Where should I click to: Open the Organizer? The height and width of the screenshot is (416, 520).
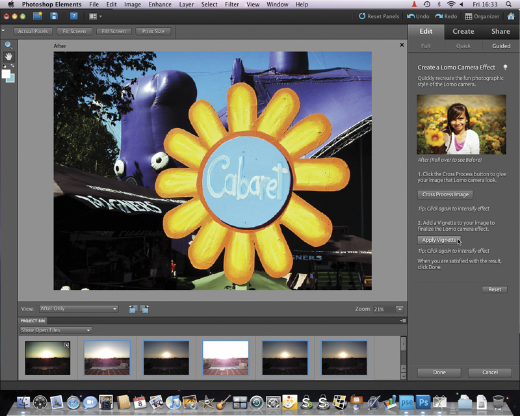[x=482, y=16]
